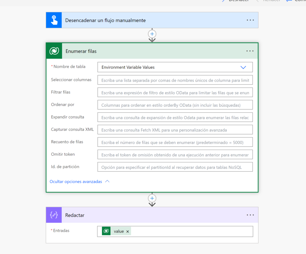Remove the value token from Entradas
Viewport: 306px width, 254px height.
128,231
